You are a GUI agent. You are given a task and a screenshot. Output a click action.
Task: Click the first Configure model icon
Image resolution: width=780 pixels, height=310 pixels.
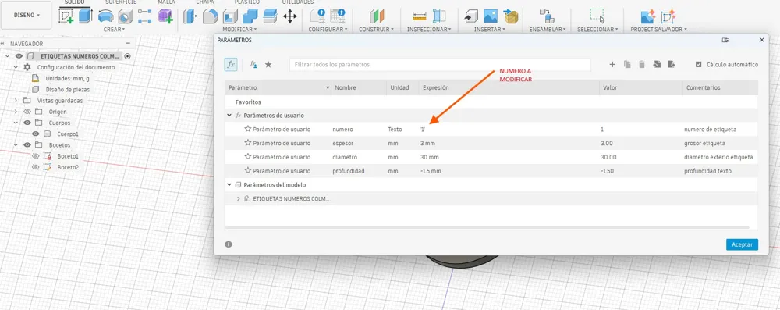pyautogui.click(x=317, y=16)
